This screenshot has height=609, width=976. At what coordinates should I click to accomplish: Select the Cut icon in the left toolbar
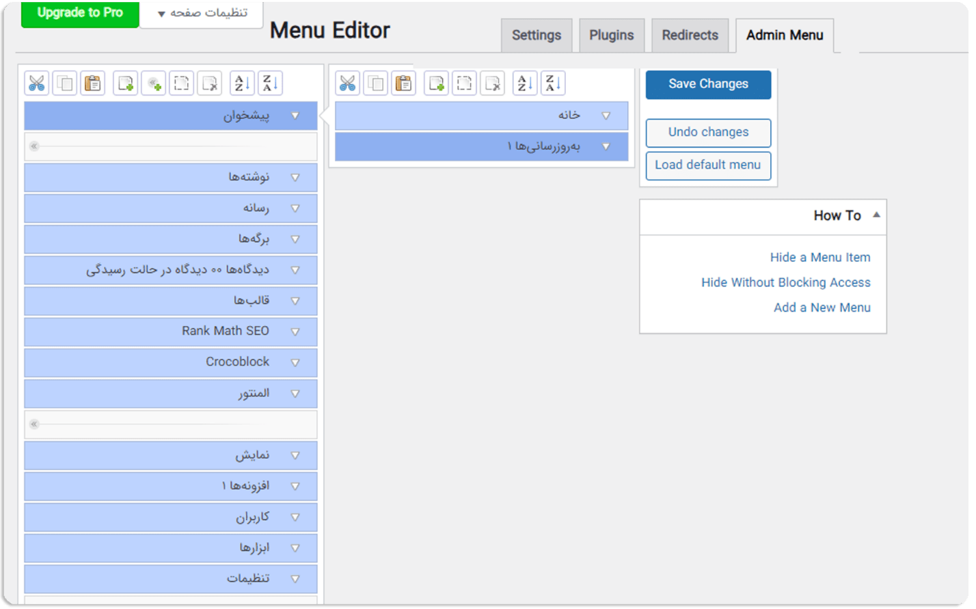coord(37,82)
